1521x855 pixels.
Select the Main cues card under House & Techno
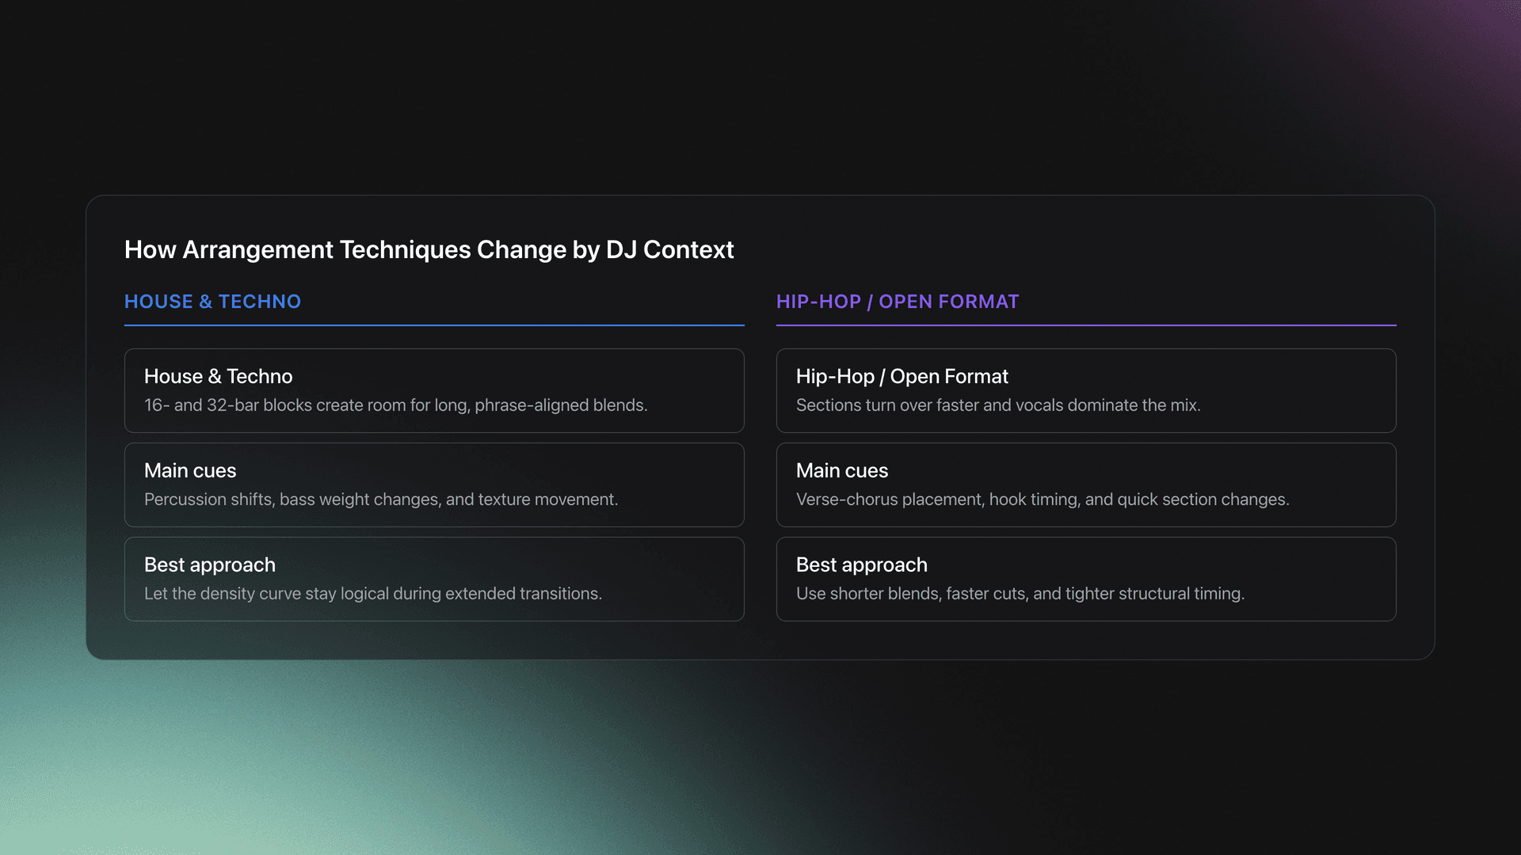click(x=433, y=484)
